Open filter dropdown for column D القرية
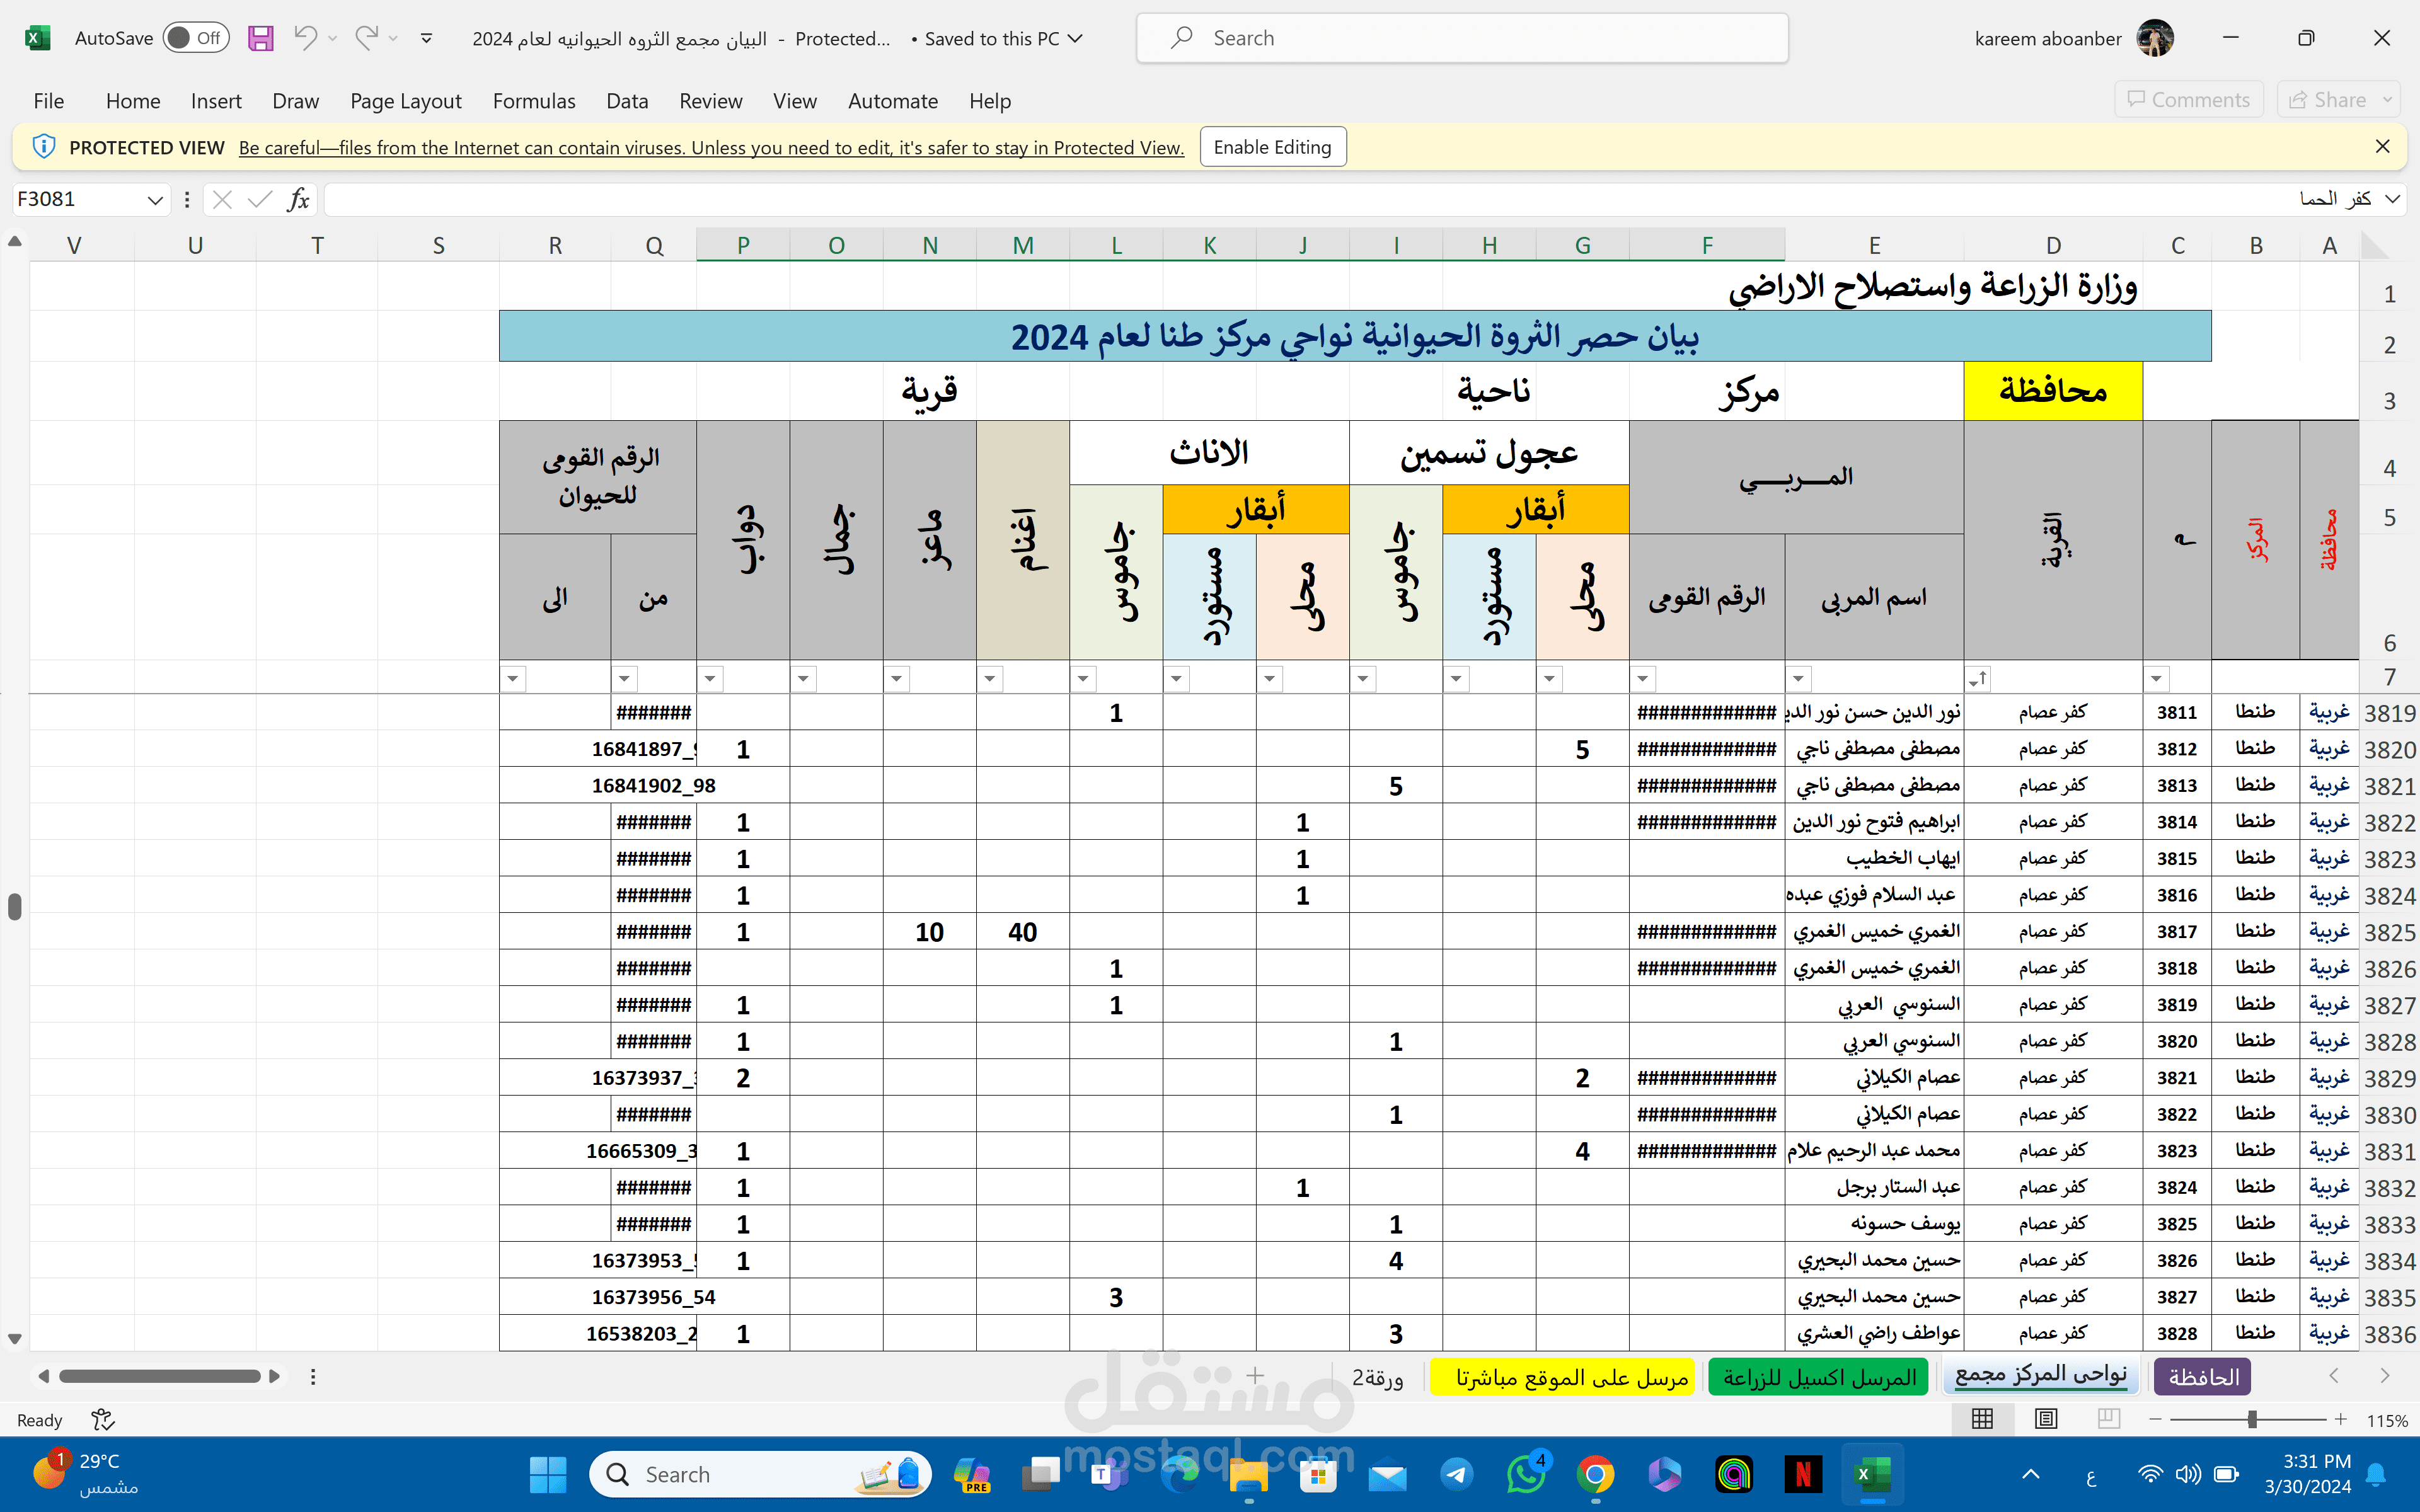2420x1512 pixels. pyautogui.click(x=1977, y=679)
